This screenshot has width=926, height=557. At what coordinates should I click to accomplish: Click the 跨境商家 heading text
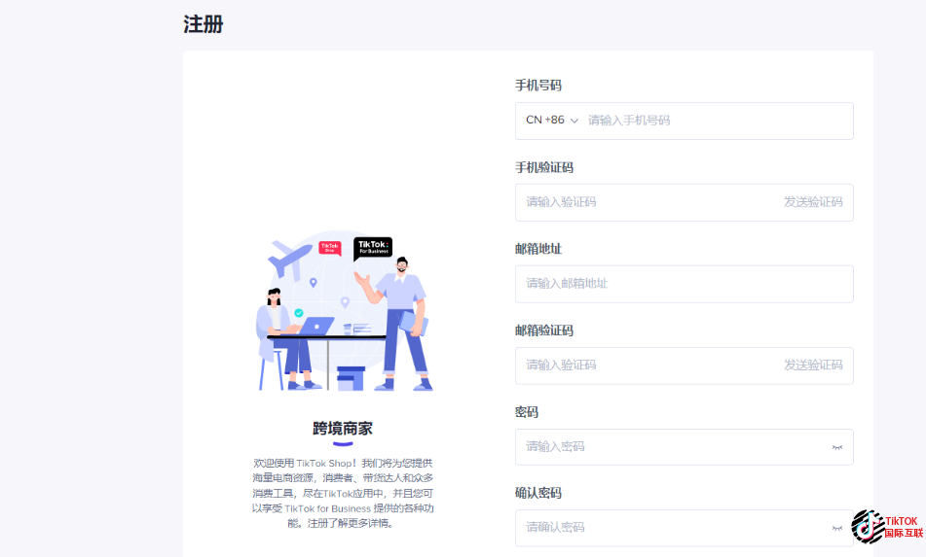[x=343, y=429]
